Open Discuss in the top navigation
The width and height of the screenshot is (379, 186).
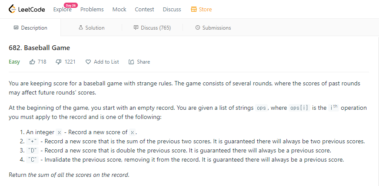(x=172, y=9)
